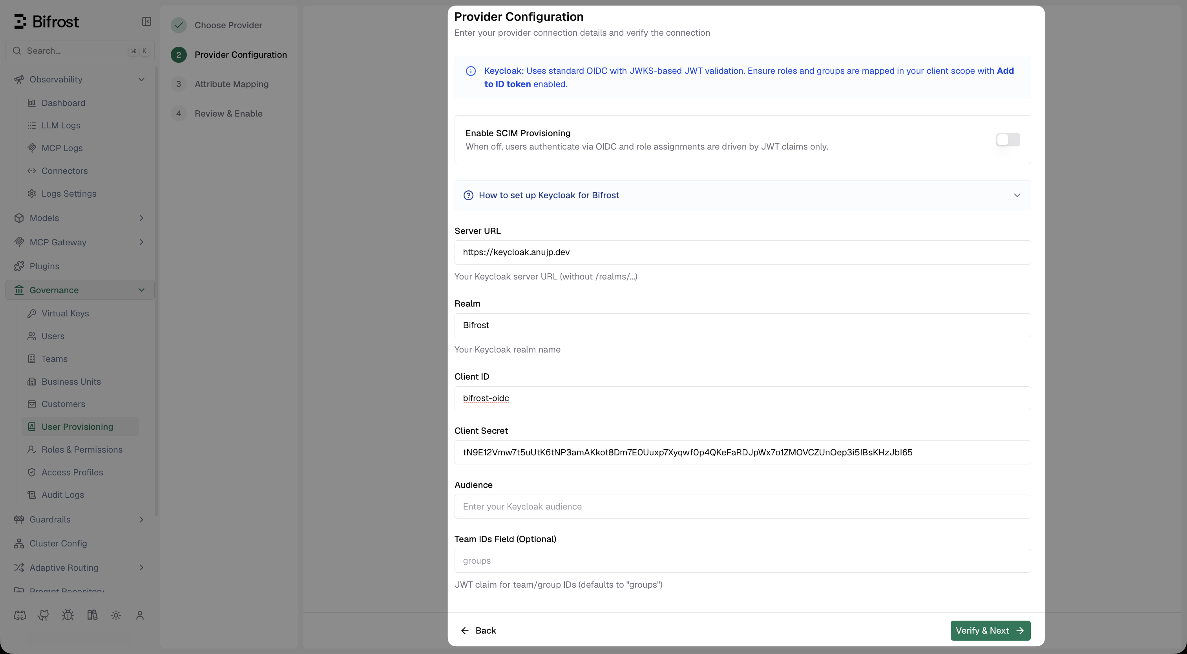Click the Cluster Config network icon
Viewport: 1187px width, 654px height.
[x=19, y=543]
